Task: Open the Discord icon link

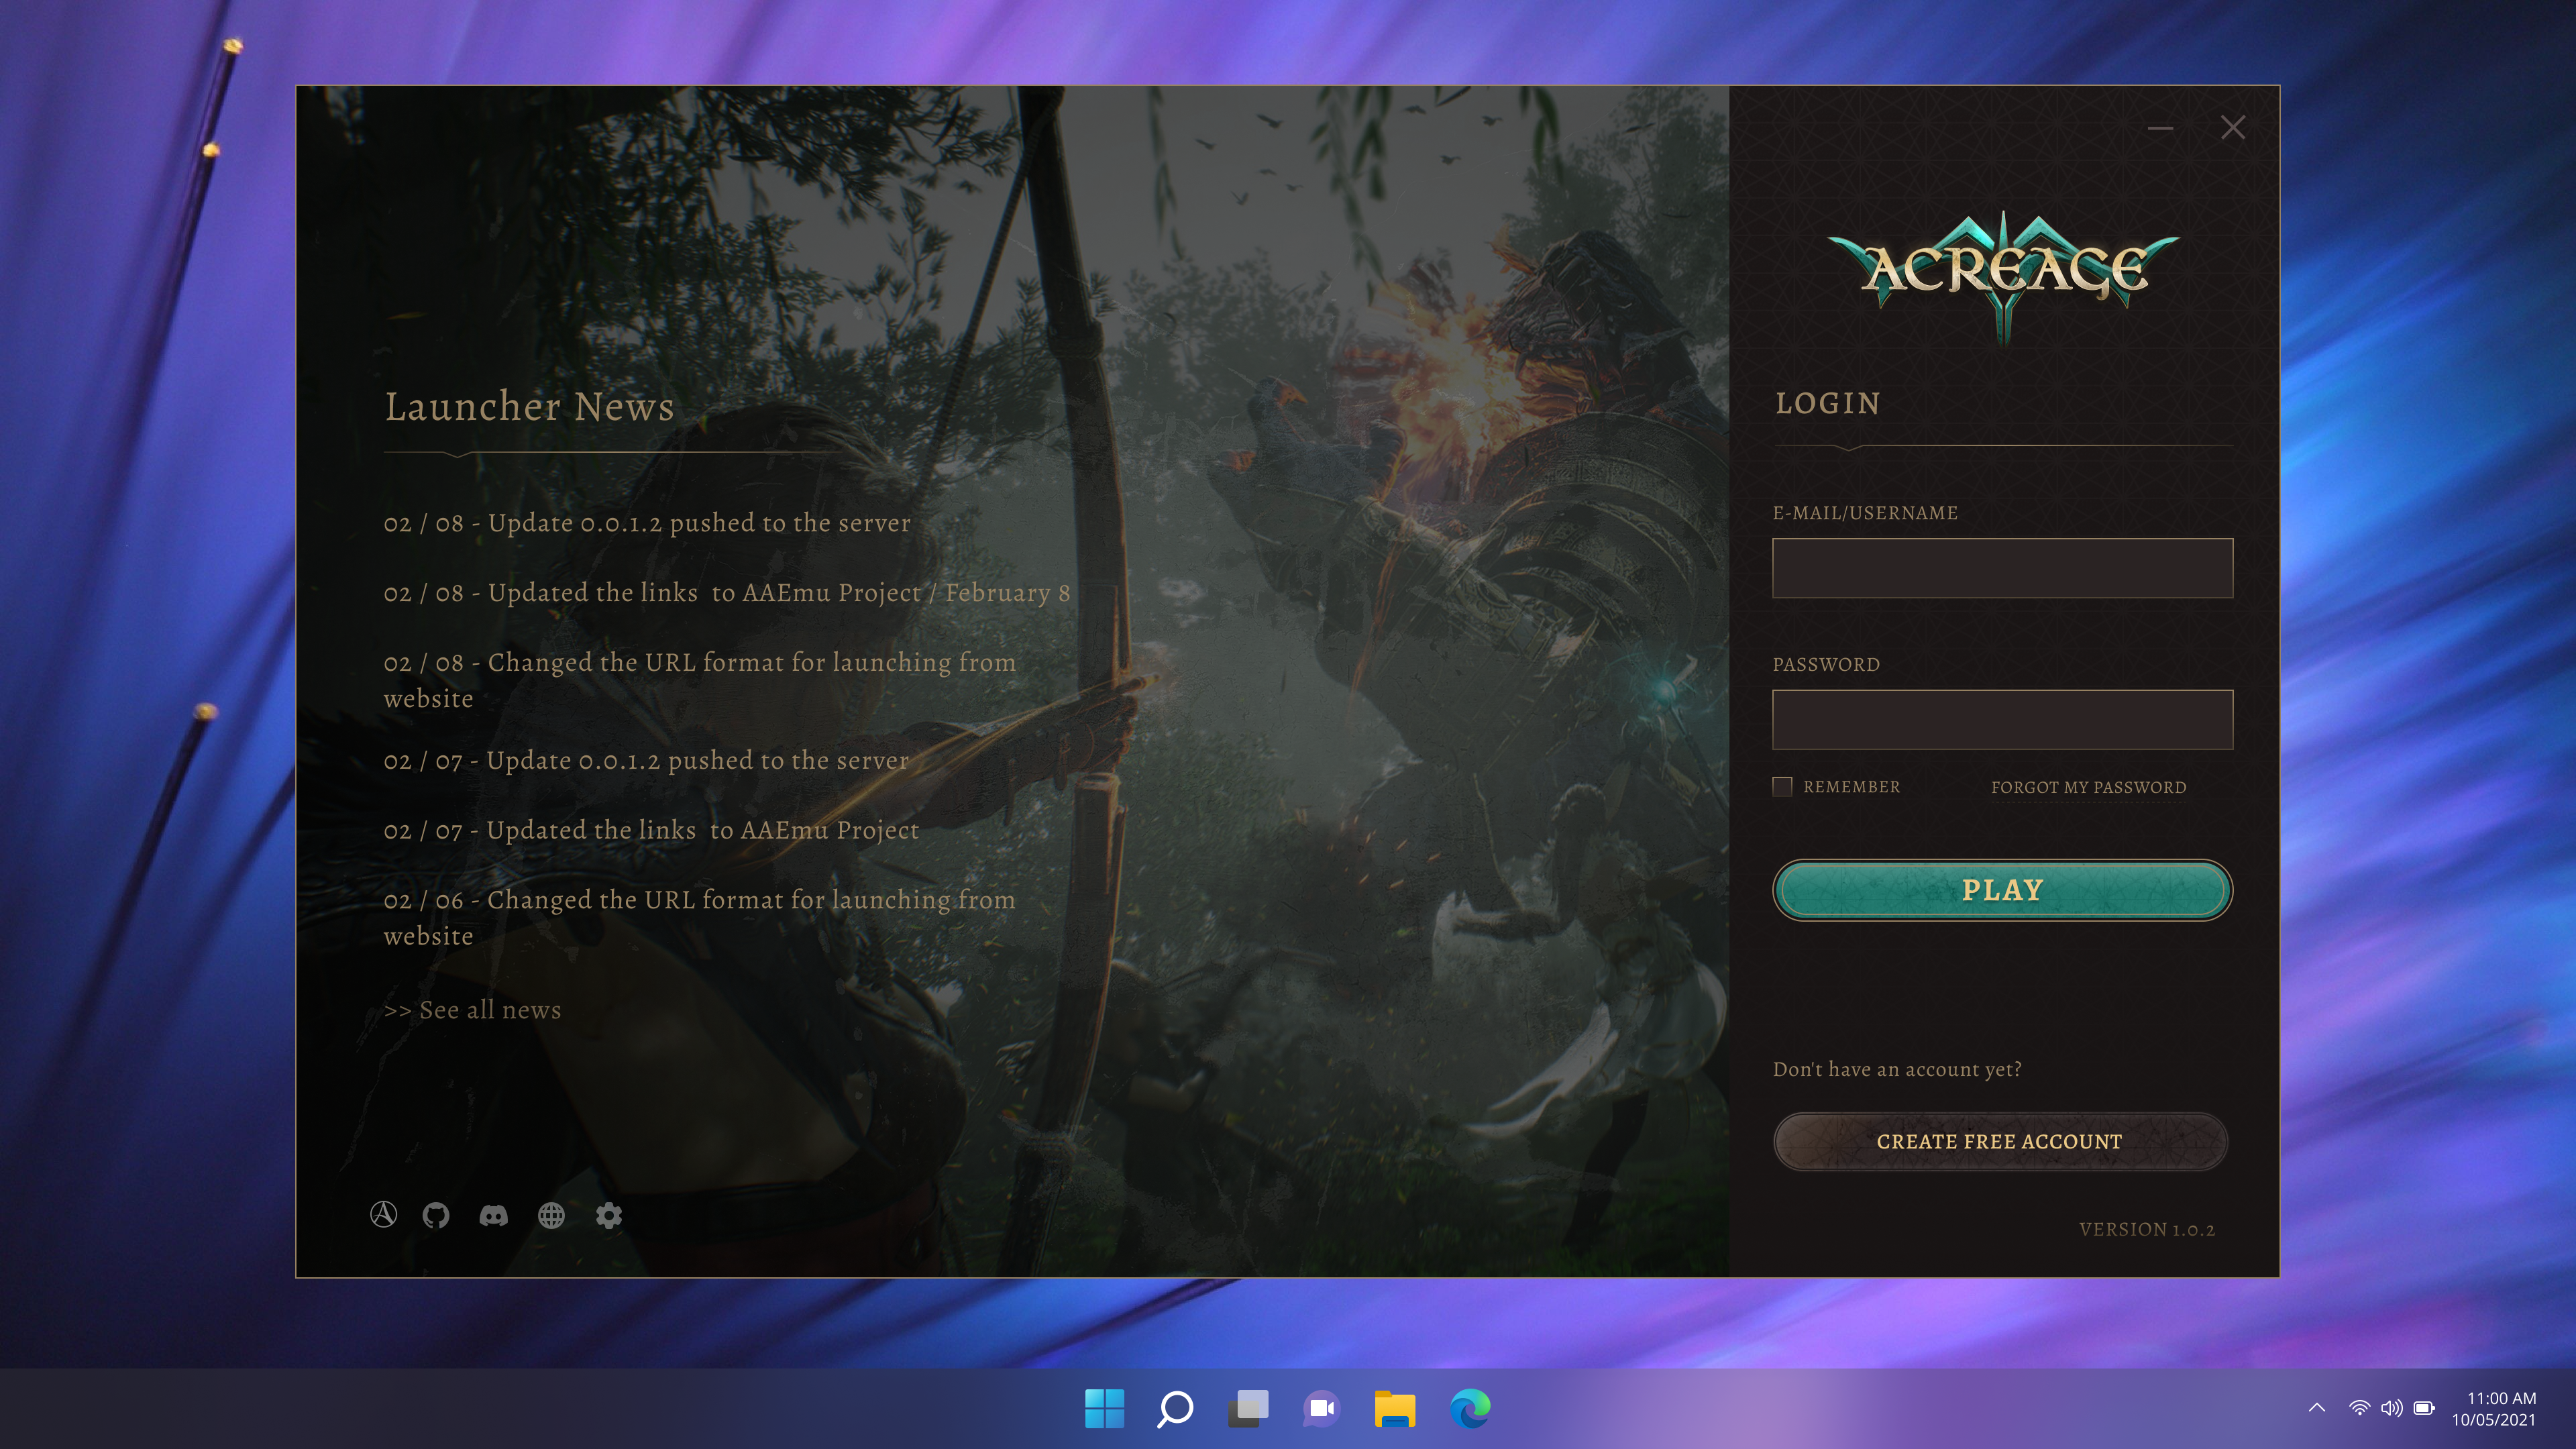Action: tap(493, 1215)
